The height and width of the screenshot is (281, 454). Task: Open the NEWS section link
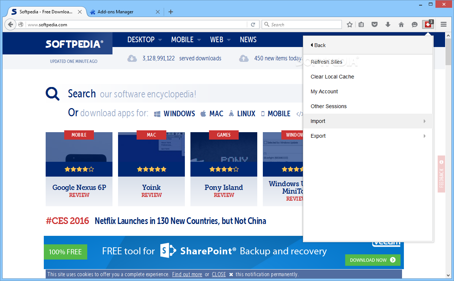(x=248, y=40)
